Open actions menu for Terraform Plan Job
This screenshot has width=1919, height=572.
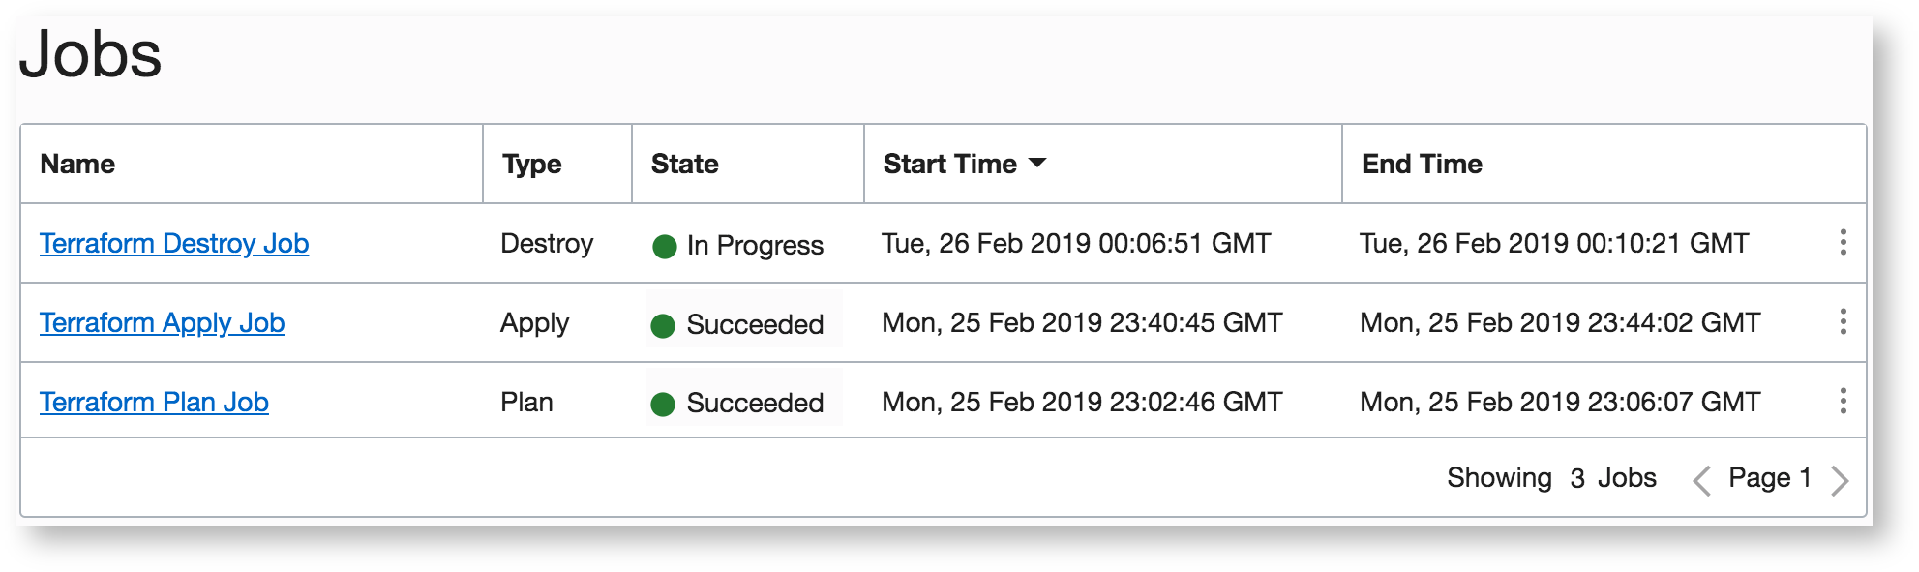pos(1843,402)
